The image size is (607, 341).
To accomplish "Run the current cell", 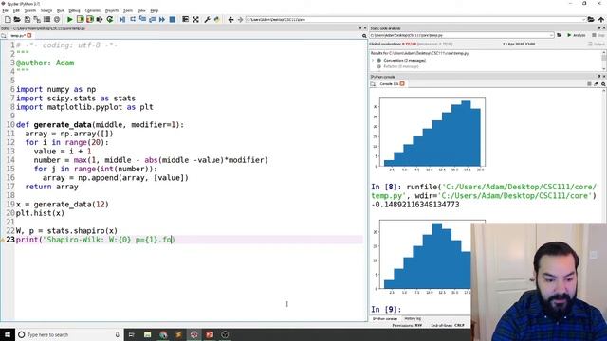I will (80, 19).
